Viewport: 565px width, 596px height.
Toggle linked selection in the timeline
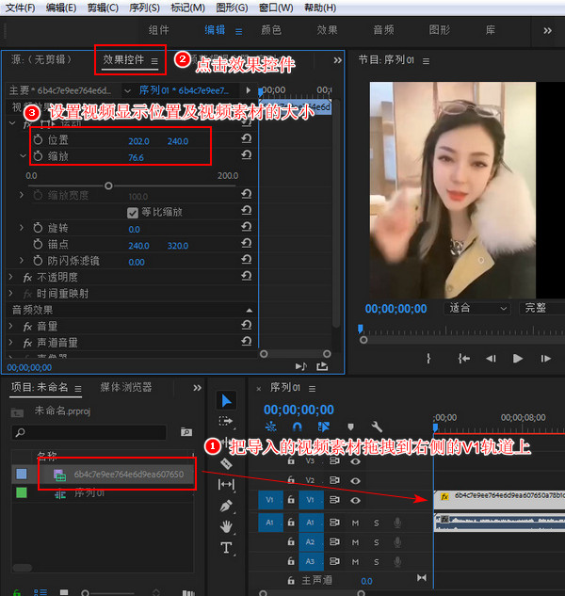pyautogui.click(x=324, y=427)
